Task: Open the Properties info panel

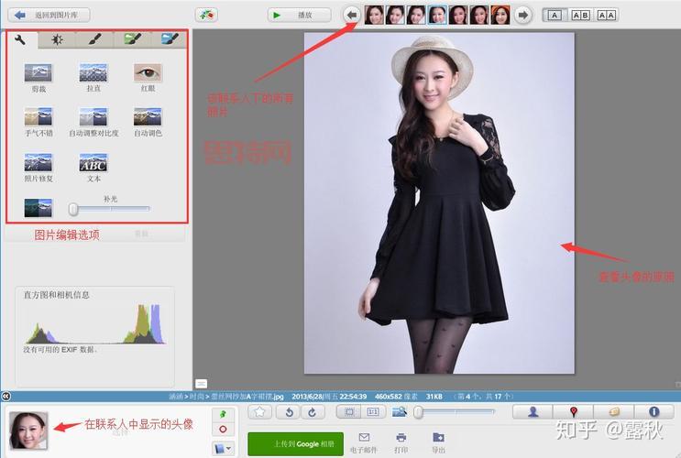Action: tap(654, 411)
